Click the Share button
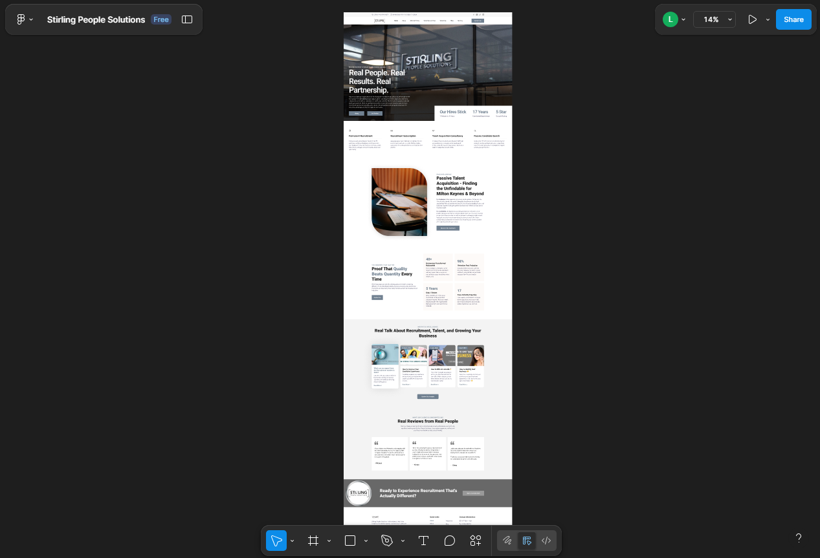The height and width of the screenshot is (558, 820). click(793, 19)
